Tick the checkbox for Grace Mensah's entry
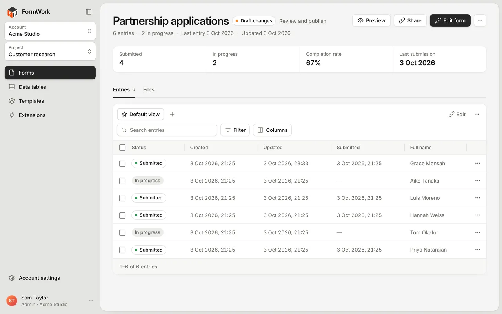Viewport: 502px width, 314px height. (x=122, y=163)
